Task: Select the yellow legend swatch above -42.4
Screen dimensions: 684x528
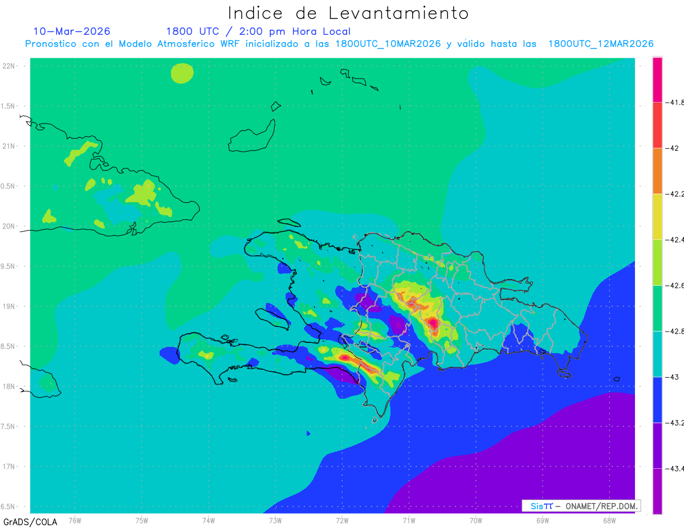Action: tap(657, 216)
